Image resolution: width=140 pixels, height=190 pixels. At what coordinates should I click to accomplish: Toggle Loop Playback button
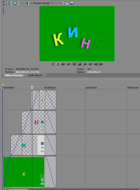coord(58,64)
